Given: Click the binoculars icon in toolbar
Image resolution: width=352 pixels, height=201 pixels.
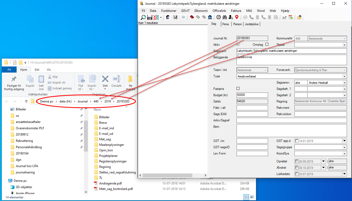Looking at the screenshot, I should (x=224, y=17).
